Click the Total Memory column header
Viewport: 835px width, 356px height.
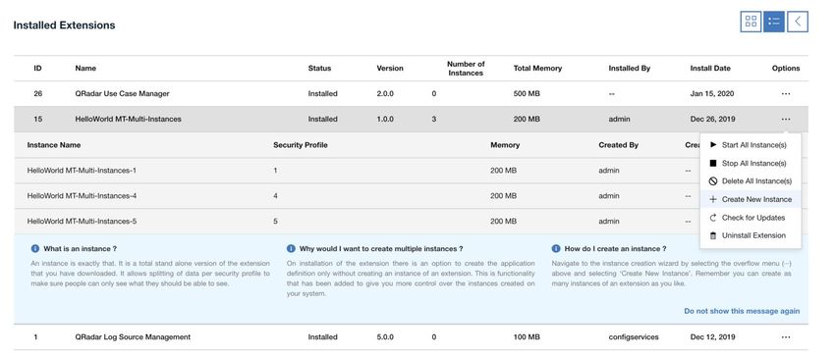537,68
